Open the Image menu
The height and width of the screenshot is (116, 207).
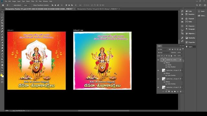coord(14,1)
